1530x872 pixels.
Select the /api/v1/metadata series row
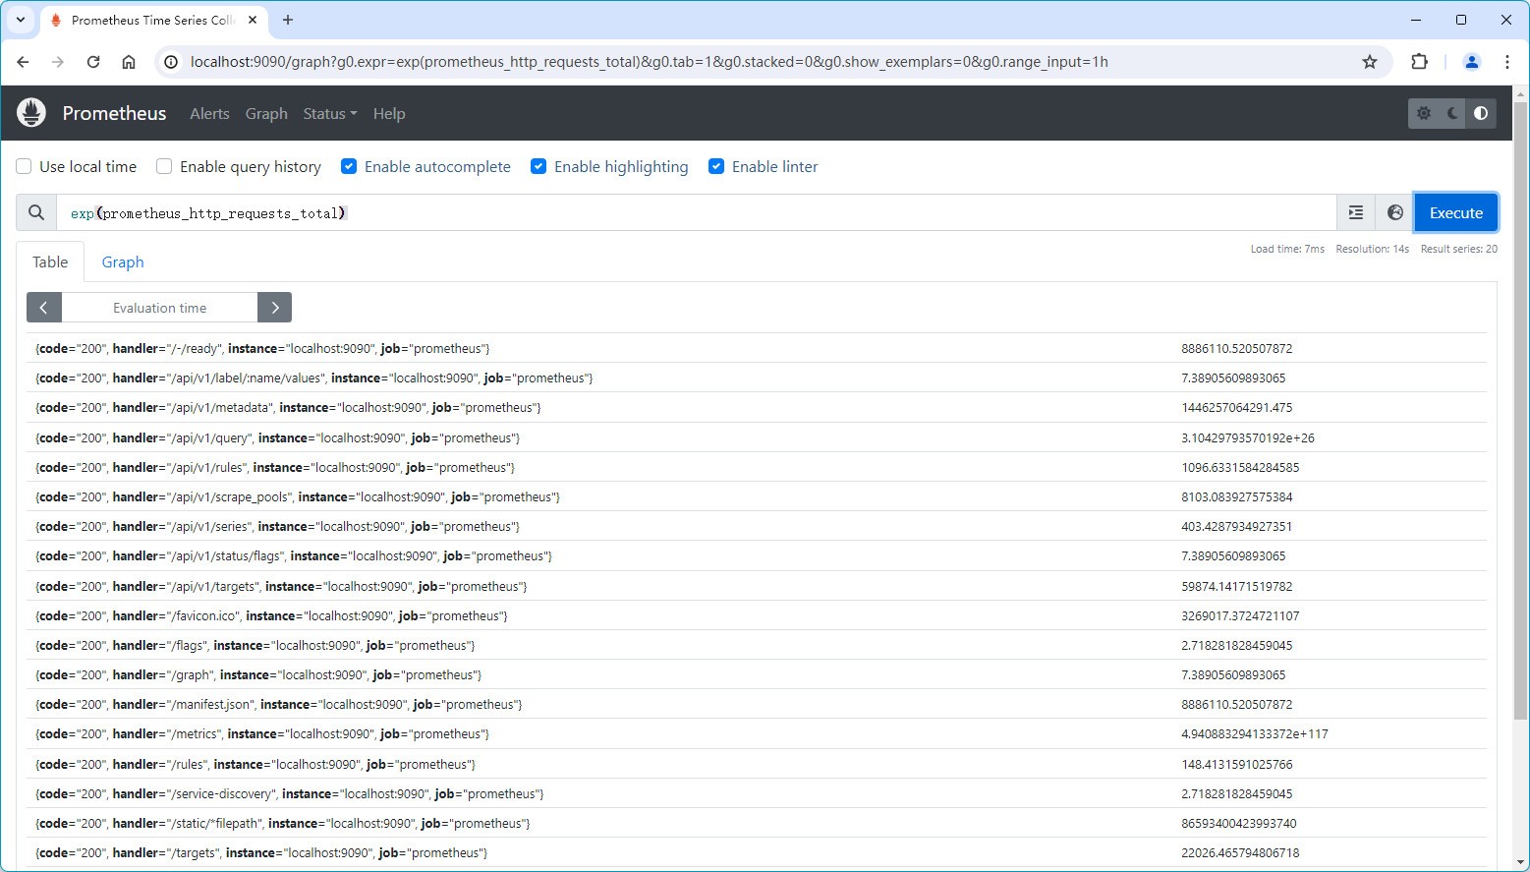tap(756, 407)
